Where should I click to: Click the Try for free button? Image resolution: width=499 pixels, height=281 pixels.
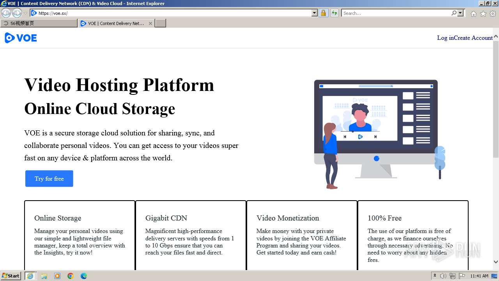[x=49, y=179]
